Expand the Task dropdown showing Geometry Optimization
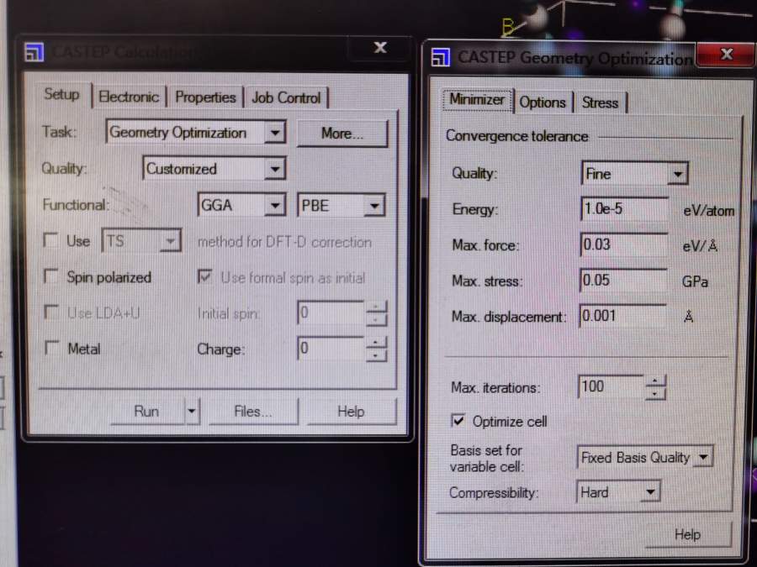 (275, 132)
